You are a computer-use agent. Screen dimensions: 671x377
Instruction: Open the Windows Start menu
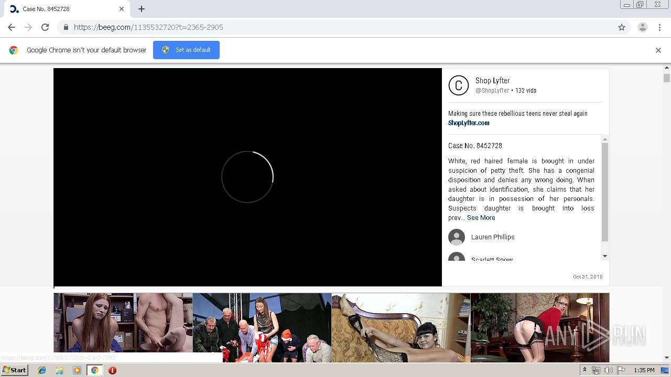(x=15, y=370)
